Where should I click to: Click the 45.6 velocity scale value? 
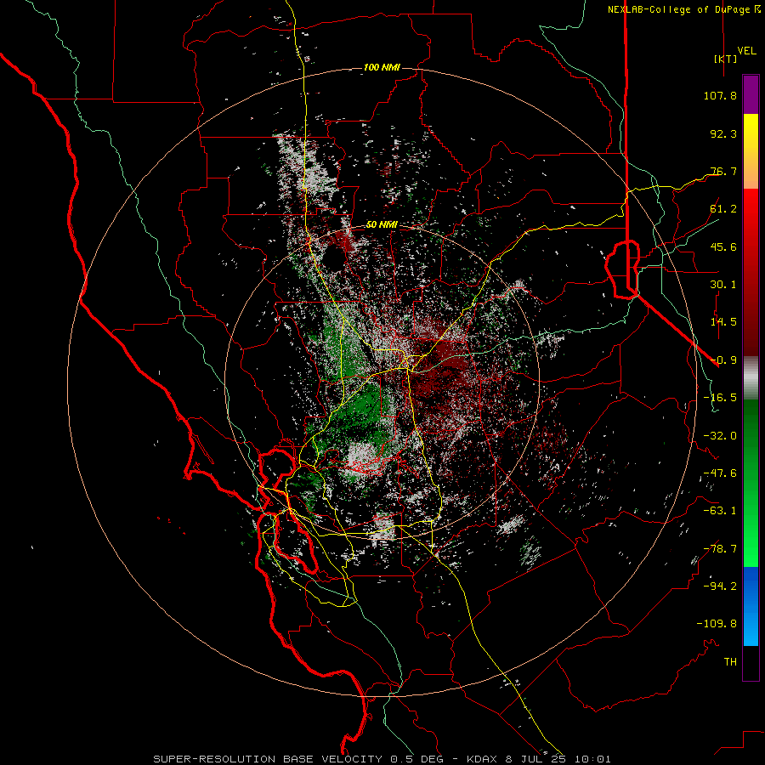coord(723,246)
